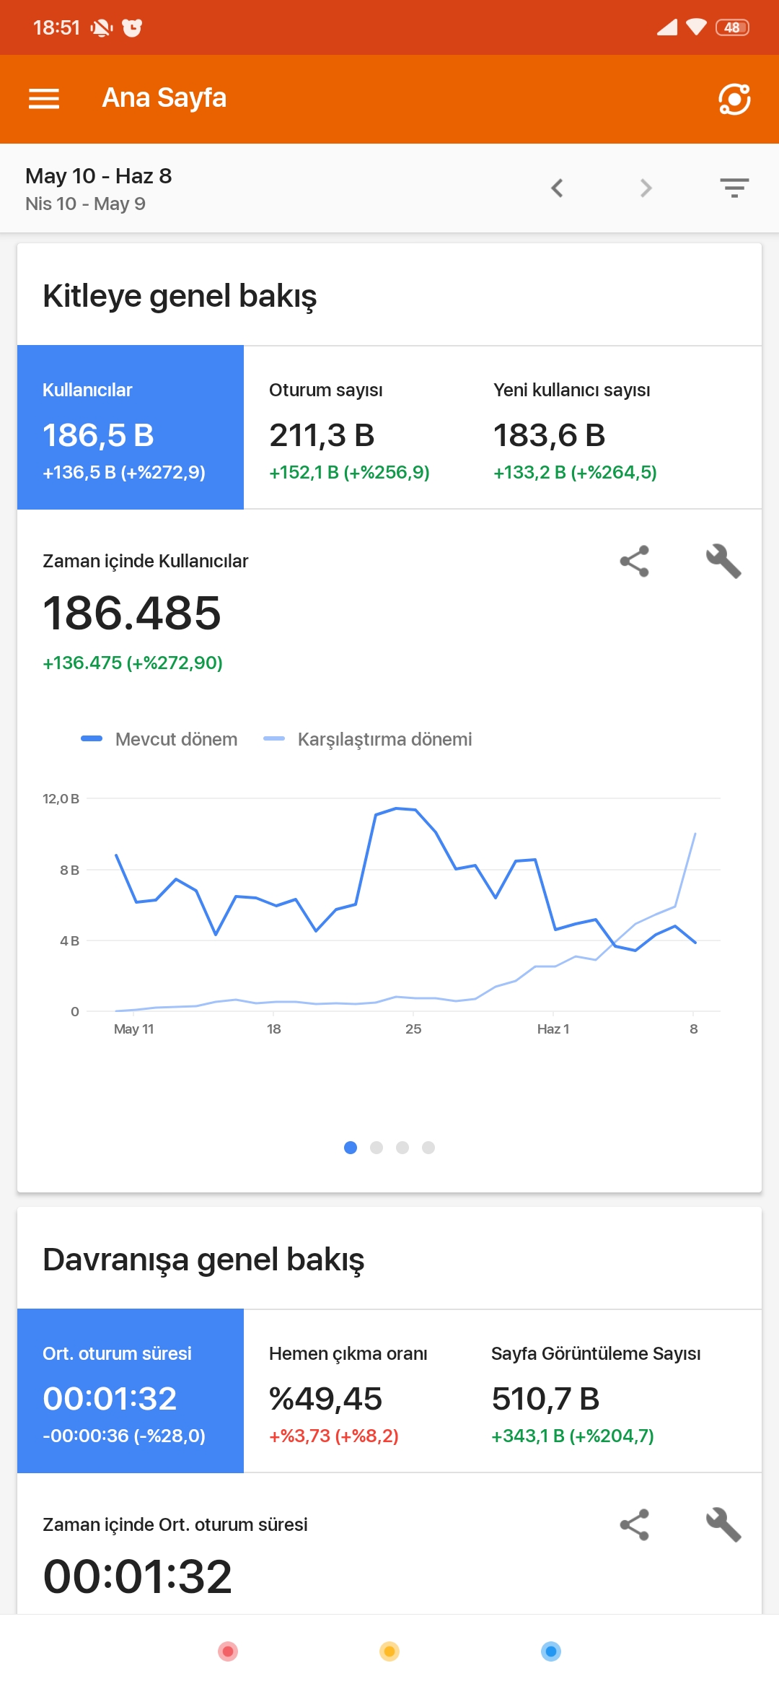Select the Kullanıcılar metric tab

(131, 427)
